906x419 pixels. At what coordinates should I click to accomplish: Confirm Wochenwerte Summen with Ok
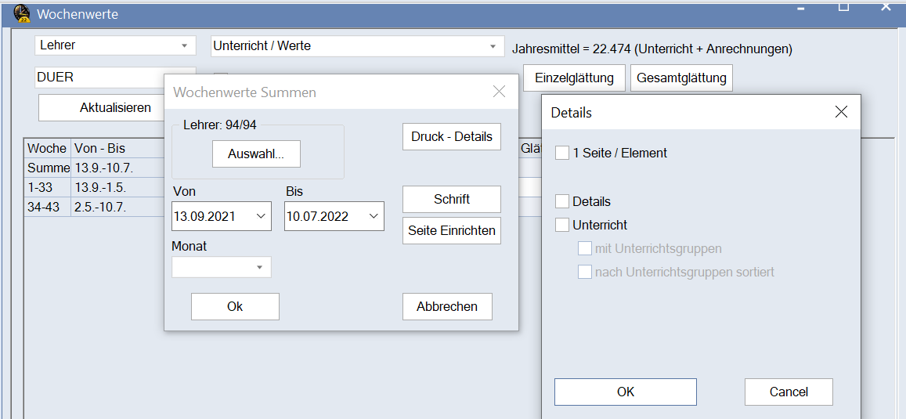235,307
